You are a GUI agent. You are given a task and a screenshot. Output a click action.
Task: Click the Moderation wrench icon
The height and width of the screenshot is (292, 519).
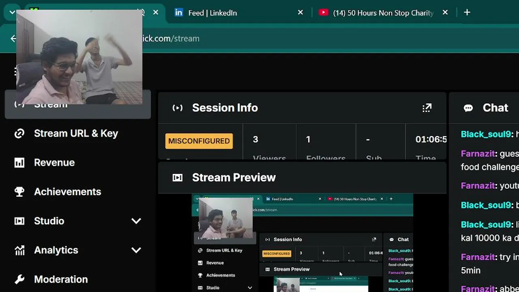coord(19,279)
